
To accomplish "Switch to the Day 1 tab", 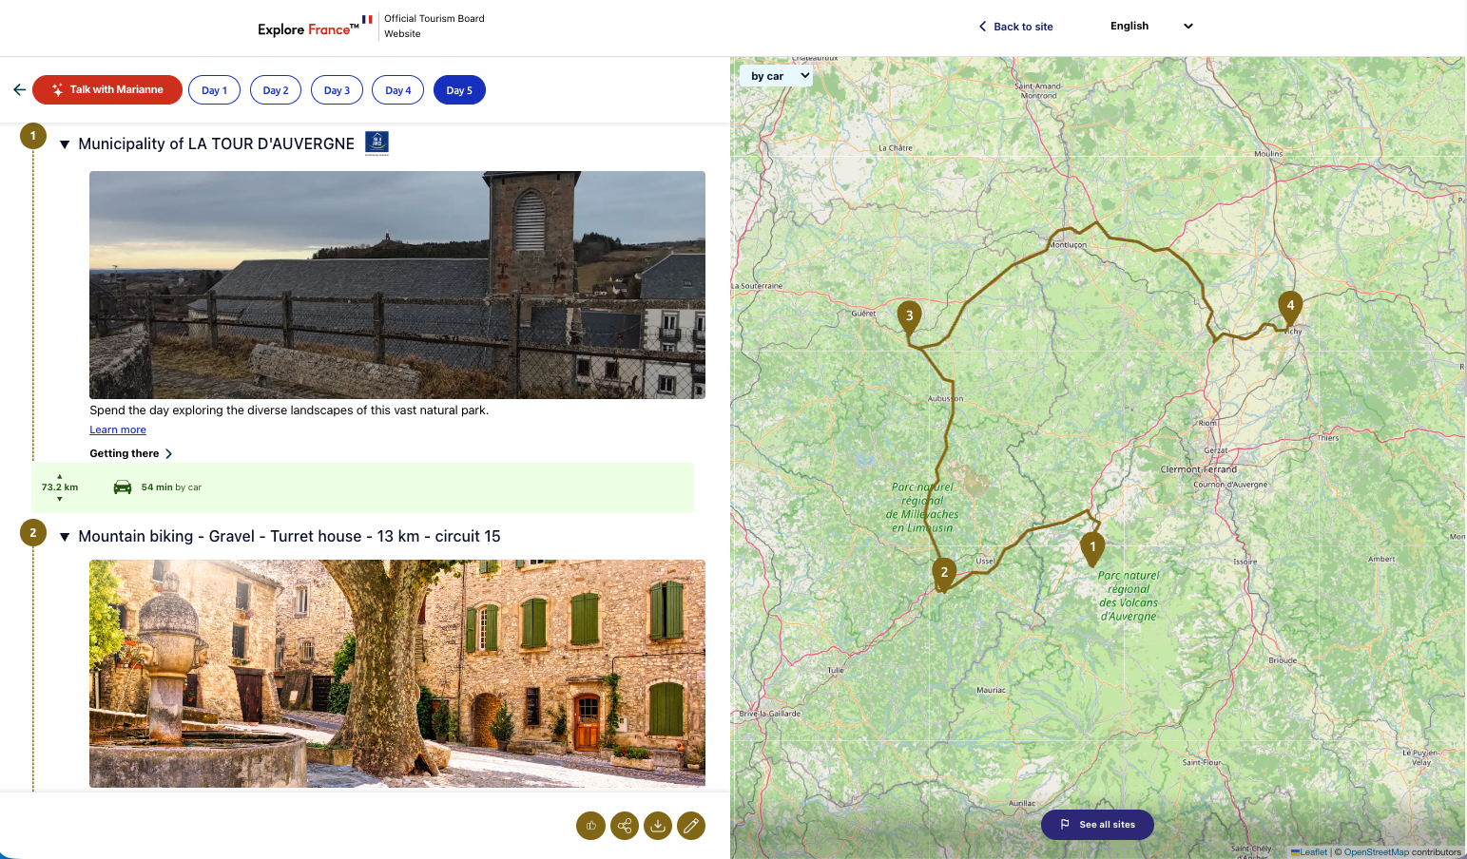I will (x=214, y=90).
